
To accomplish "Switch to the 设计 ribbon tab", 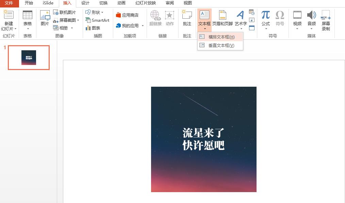I will click(85, 3).
